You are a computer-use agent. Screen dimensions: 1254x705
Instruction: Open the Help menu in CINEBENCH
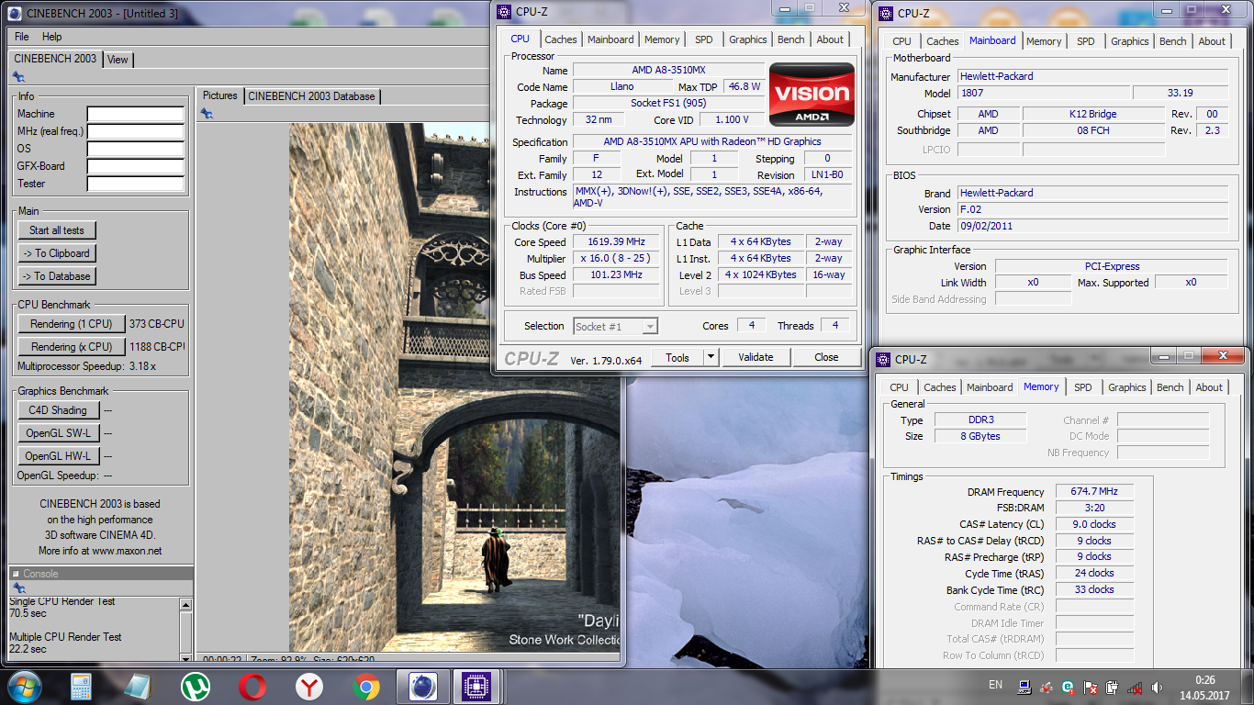tap(52, 37)
